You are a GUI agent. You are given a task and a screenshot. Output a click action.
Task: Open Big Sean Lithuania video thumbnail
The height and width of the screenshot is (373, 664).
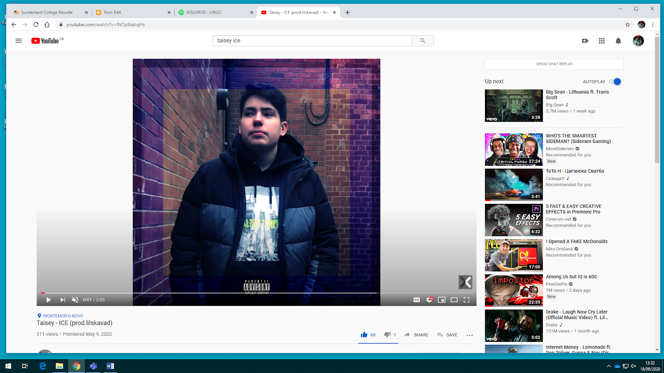pos(514,106)
